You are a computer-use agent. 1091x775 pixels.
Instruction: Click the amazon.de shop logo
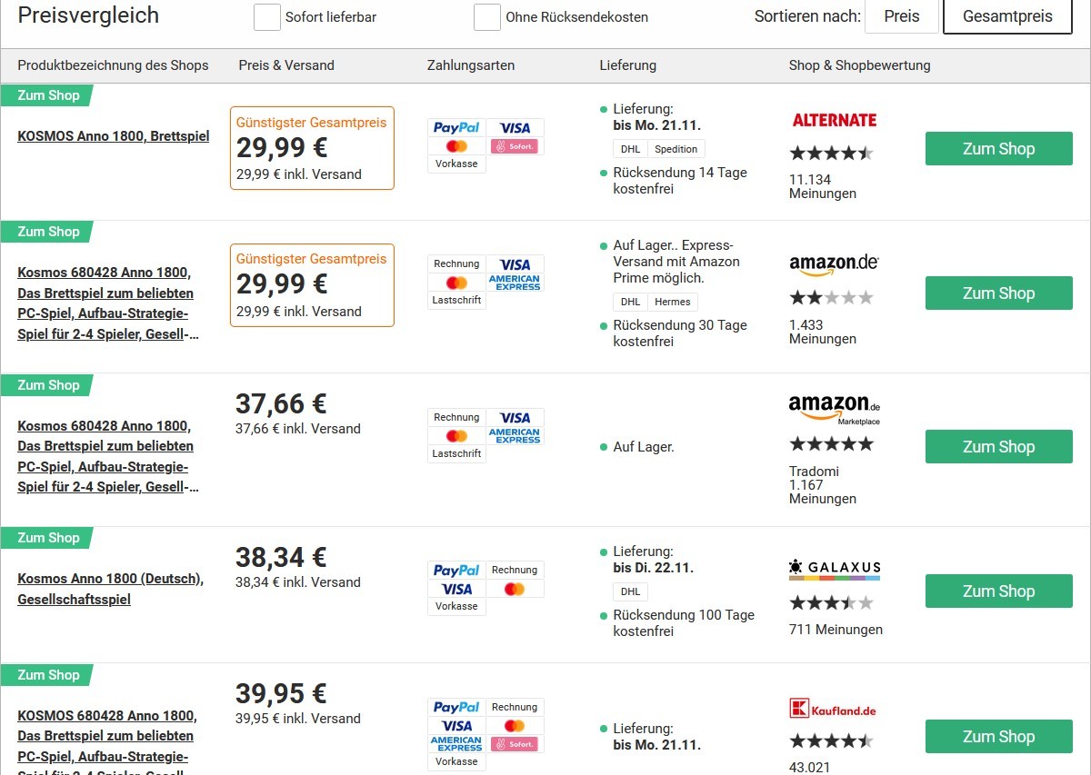coord(834,264)
